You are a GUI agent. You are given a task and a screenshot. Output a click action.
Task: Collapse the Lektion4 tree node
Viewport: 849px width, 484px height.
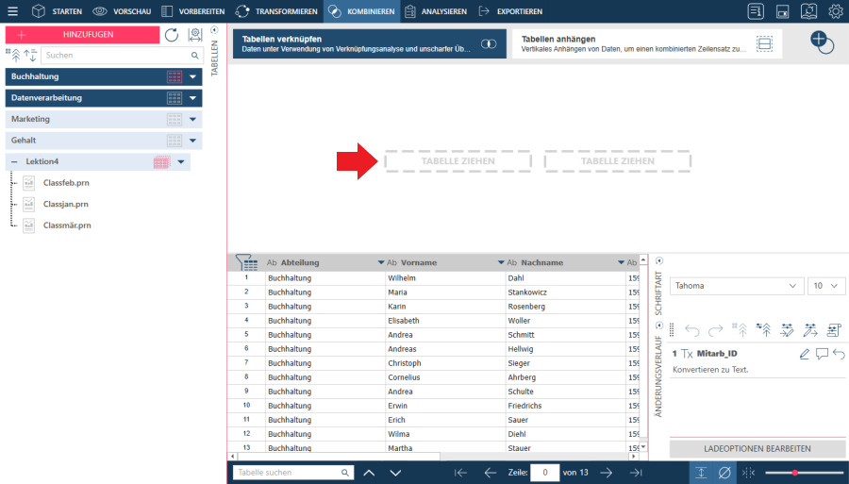14,162
